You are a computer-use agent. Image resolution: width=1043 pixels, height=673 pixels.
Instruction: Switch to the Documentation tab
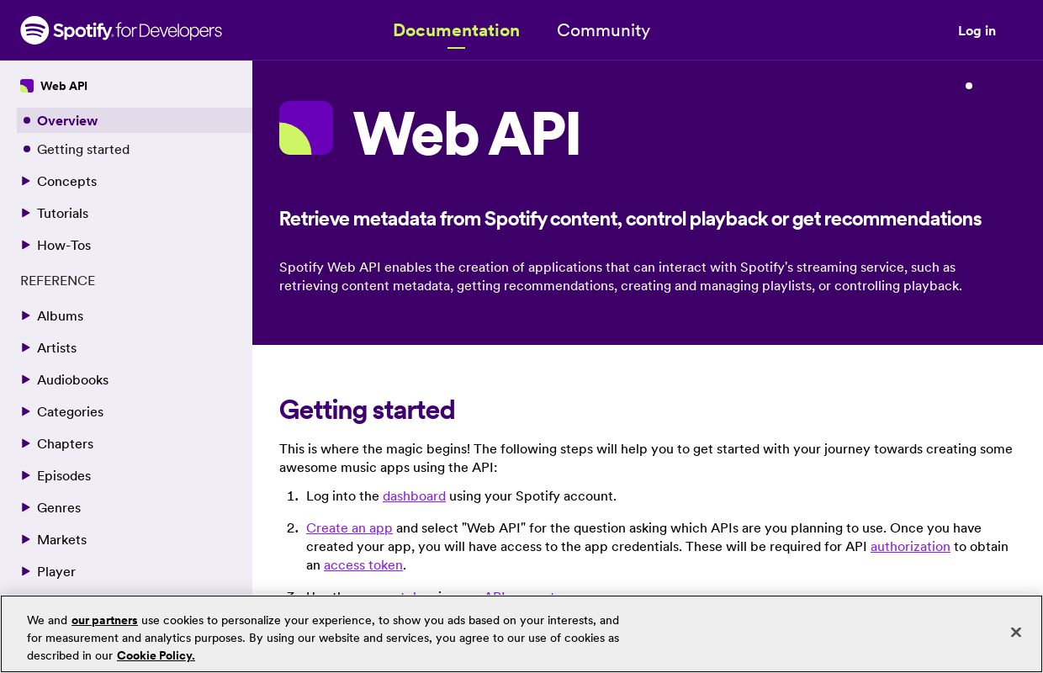click(457, 30)
